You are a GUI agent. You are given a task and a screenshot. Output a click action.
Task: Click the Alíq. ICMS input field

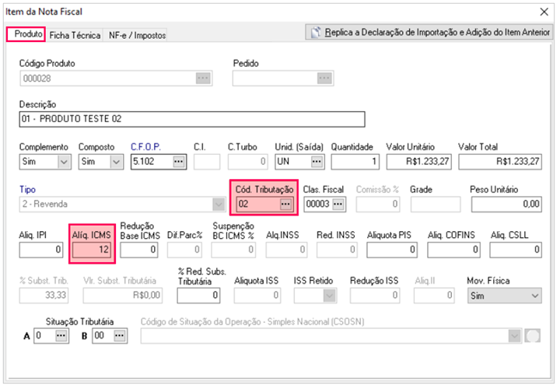(x=91, y=250)
